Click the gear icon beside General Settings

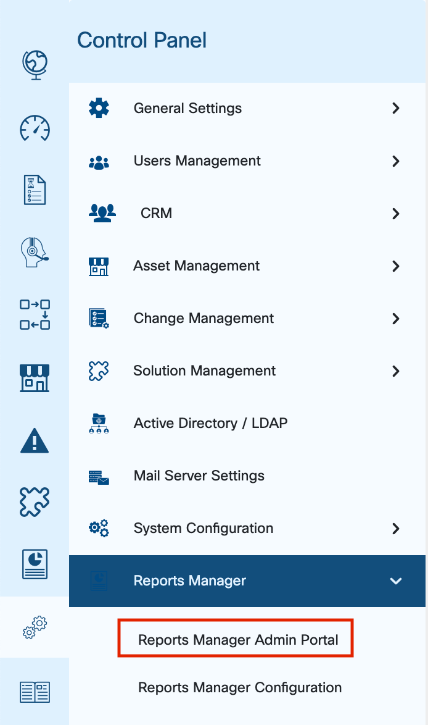99,108
